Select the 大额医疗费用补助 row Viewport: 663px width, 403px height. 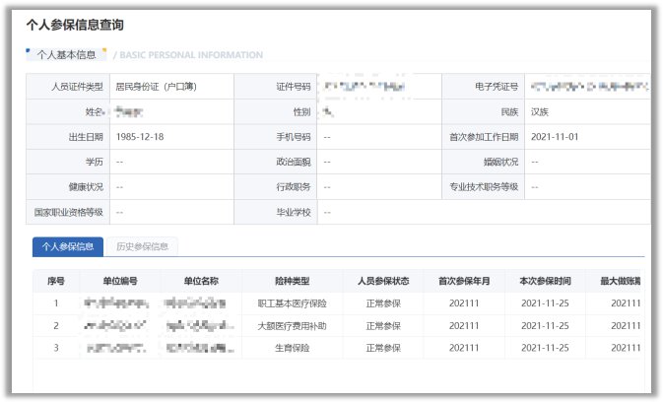click(292, 325)
